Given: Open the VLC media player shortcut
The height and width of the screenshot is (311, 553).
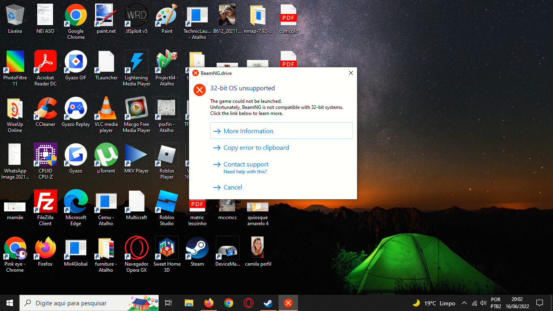Looking at the screenshot, I should point(106,108).
